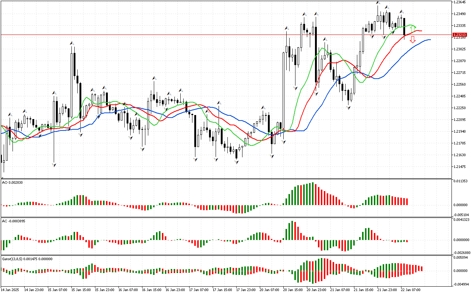
Task: Click the 1.22560 price scale label
Action: point(460,85)
